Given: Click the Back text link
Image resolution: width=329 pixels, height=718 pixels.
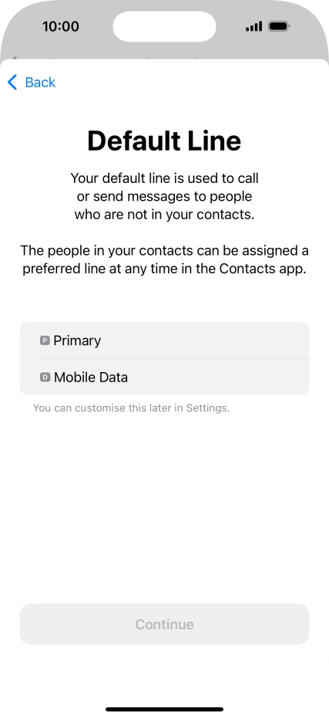Looking at the screenshot, I should 40,83.
